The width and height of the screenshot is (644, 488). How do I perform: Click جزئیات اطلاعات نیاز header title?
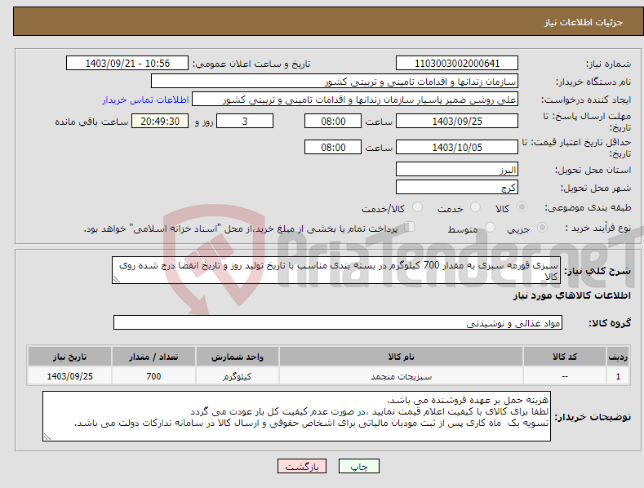pyautogui.click(x=584, y=22)
